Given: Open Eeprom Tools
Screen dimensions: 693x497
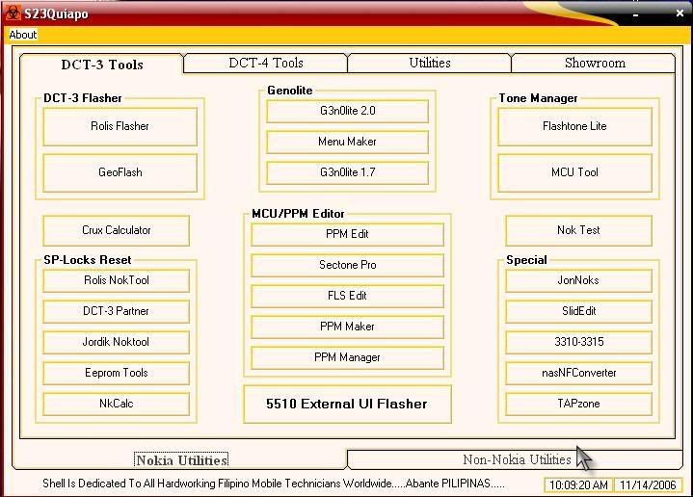Looking at the screenshot, I should (116, 373).
